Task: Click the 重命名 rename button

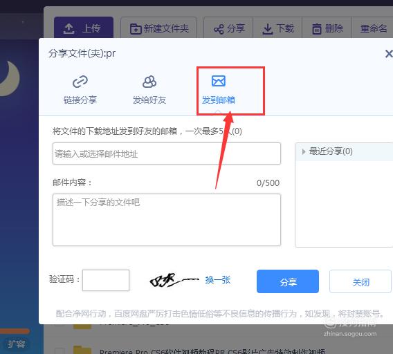Action: 373,28
